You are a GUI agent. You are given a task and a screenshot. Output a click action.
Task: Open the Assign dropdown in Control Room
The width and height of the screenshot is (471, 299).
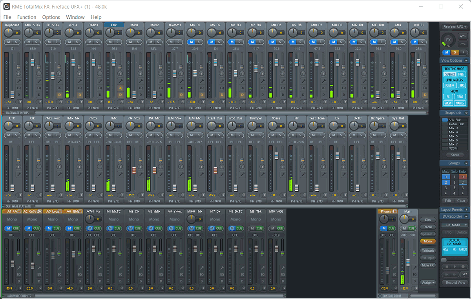coord(428,282)
